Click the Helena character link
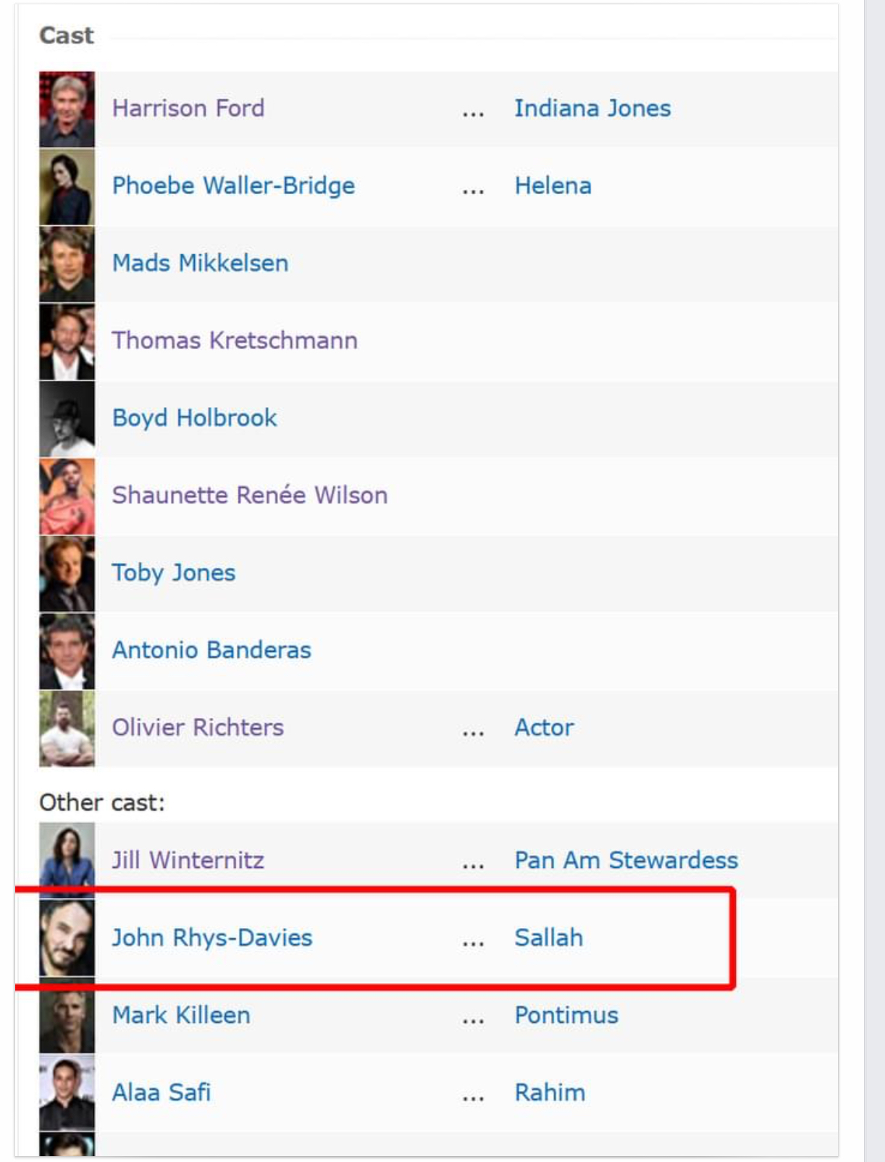This screenshot has width=885, height=1162. [553, 186]
